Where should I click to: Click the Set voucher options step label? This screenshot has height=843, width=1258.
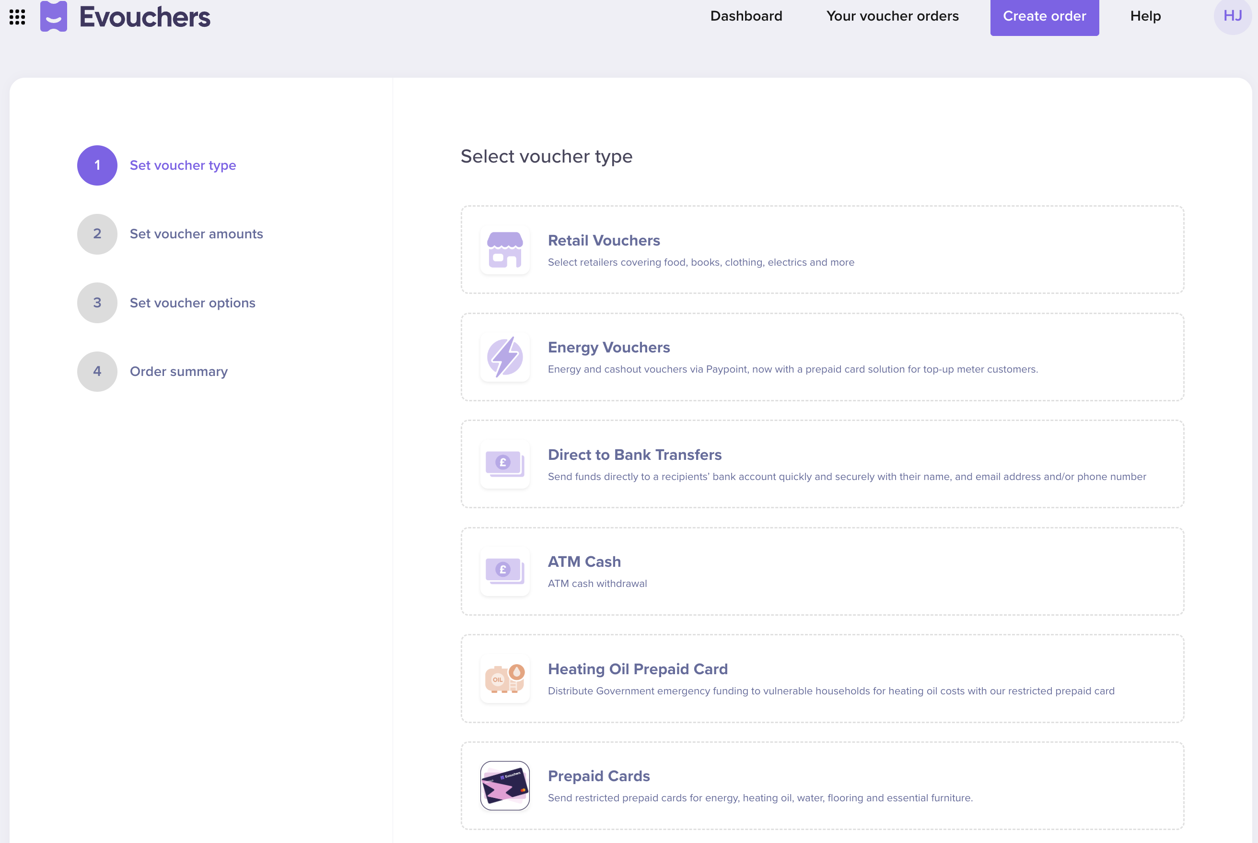click(x=192, y=303)
